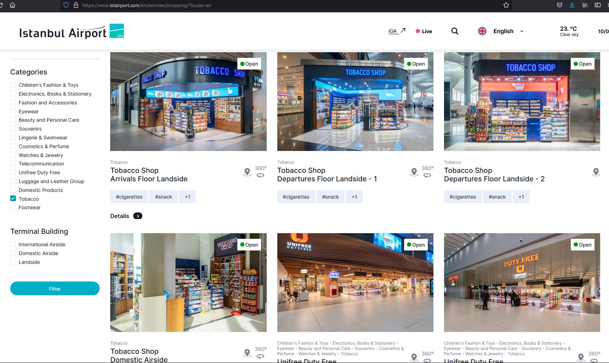Click the browser home icon
Viewport: 609px width, 363px height.
tap(13, 5)
